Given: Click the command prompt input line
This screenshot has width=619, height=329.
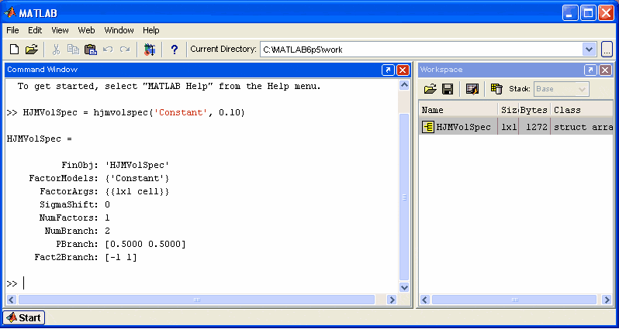Looking at the screenshot, I should click(202, 283).
